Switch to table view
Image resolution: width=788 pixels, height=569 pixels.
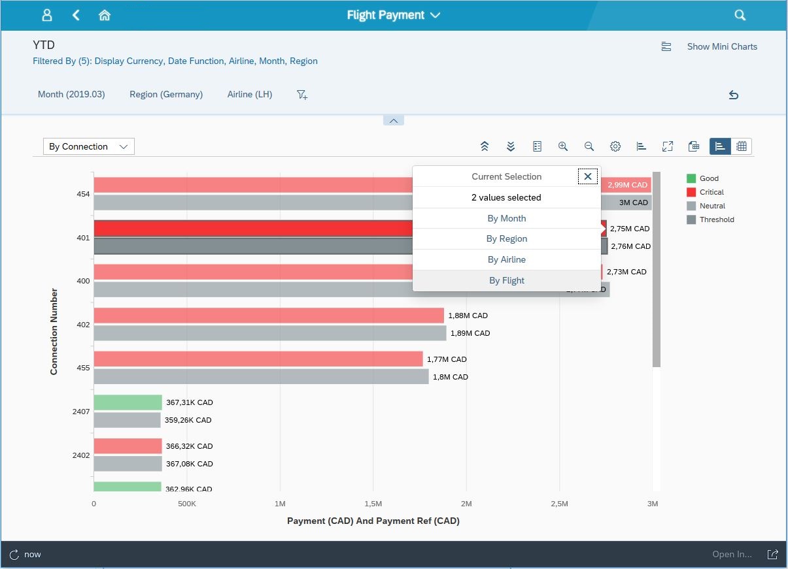tap(742, 146)
